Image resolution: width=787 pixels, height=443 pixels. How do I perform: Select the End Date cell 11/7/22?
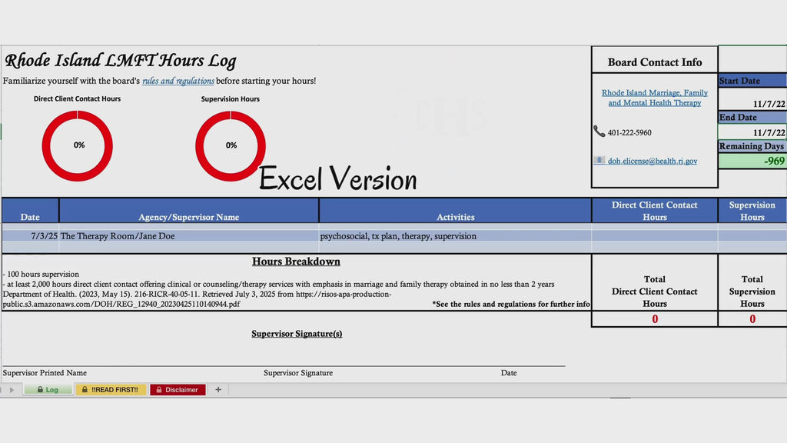(x=752, y=132)
